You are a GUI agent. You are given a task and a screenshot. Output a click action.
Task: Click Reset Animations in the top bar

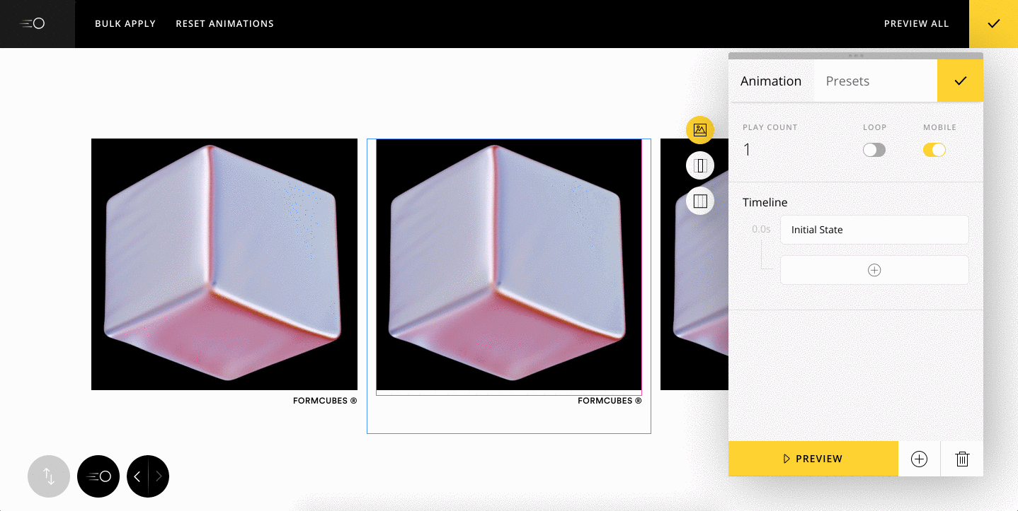(224, 23)
